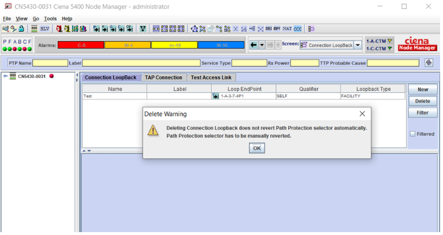Click the back arrow navigation icon
The image size is (443, 235).
pos(254,44)
